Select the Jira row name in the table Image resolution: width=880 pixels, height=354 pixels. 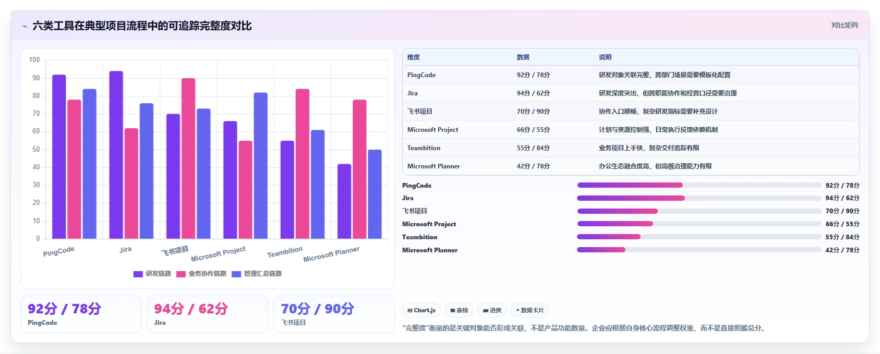(413, 93)
